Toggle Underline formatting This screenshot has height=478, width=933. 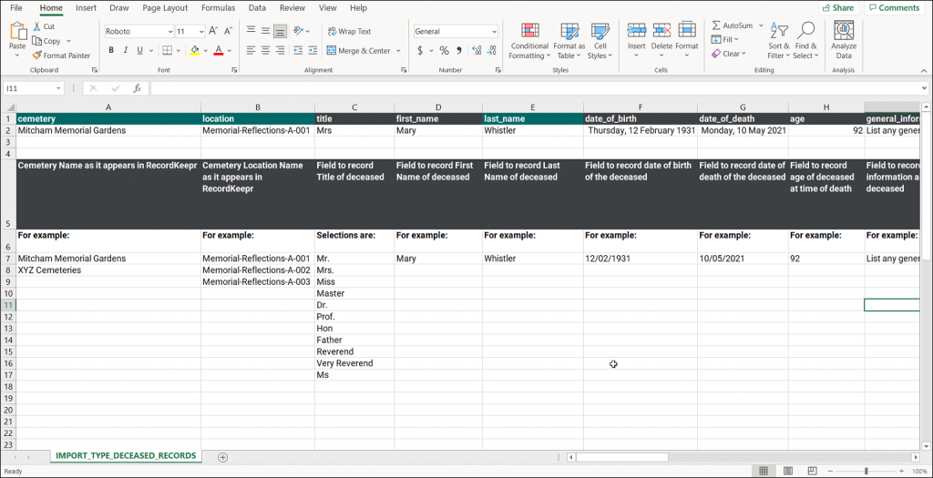coord(140,51)
